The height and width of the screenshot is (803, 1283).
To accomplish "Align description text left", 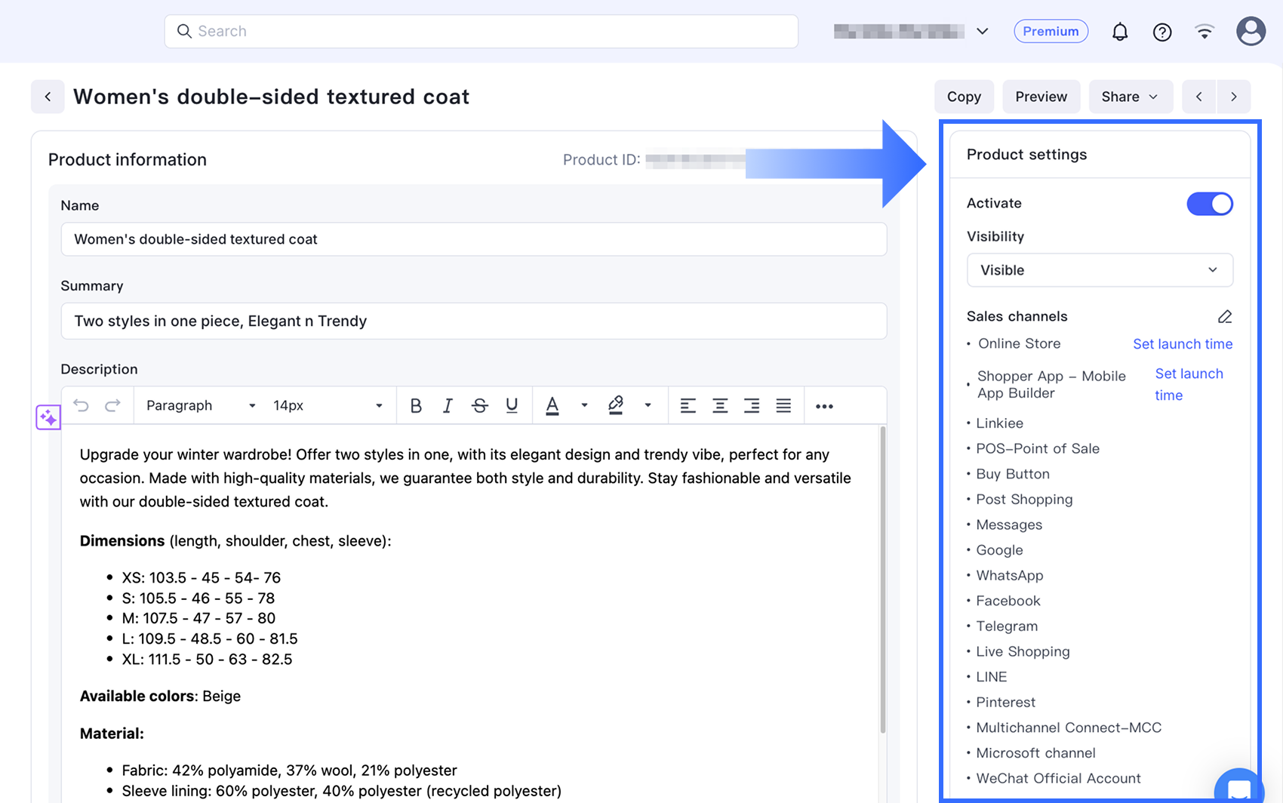I will (688, 406).
